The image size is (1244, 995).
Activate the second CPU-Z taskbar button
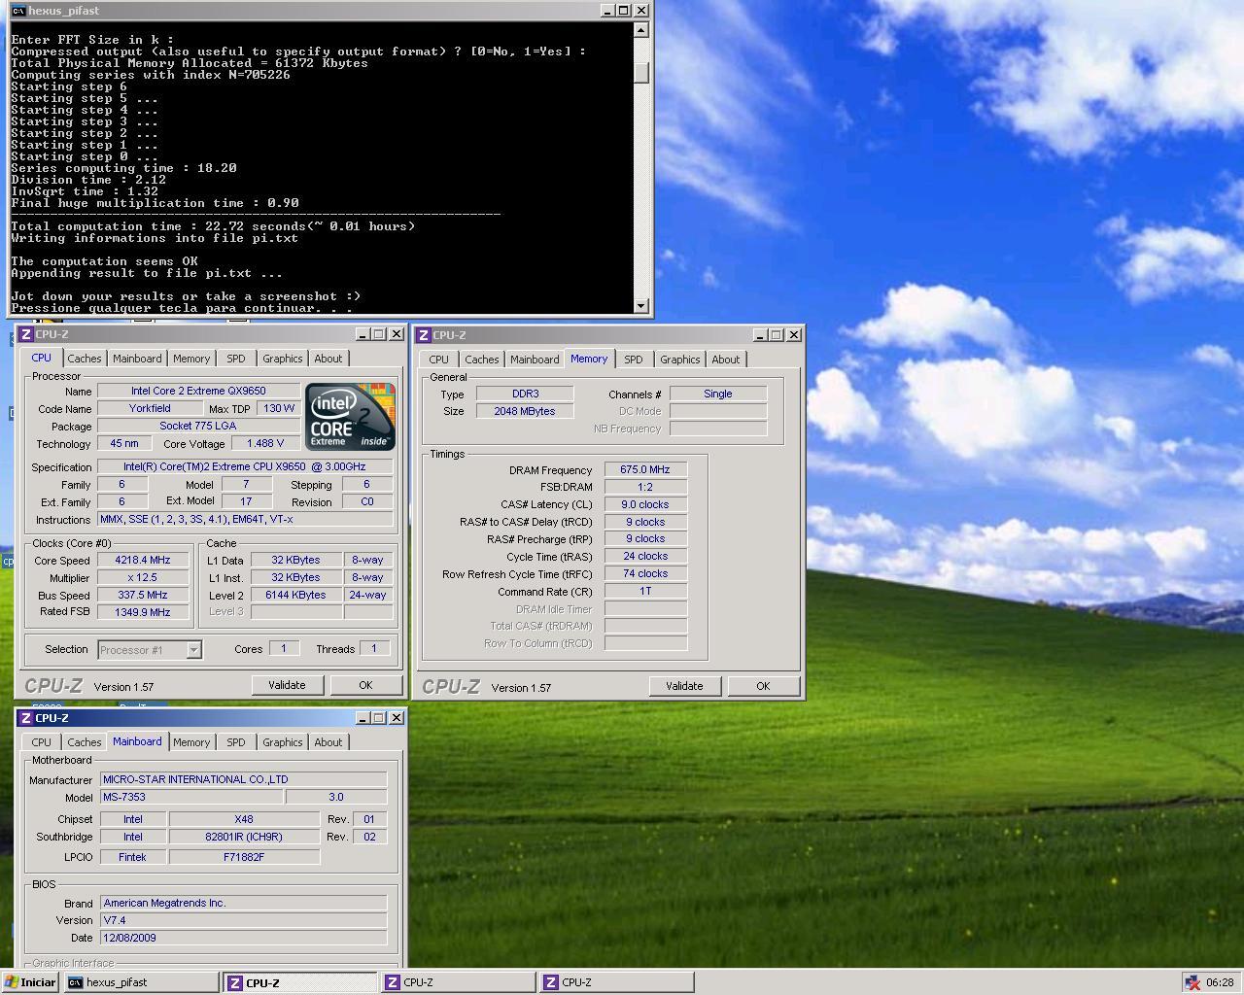[459, 982]
